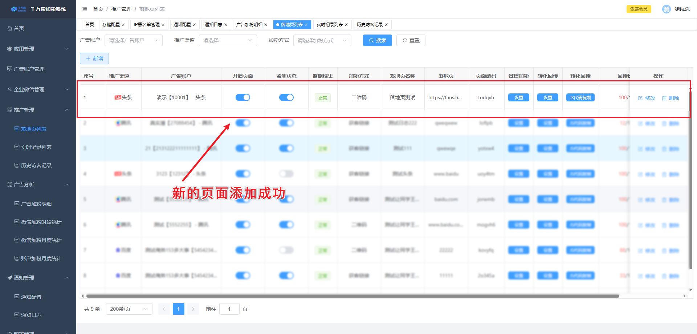Enable the off 监测状态 switch in row 4

[286, 174]
